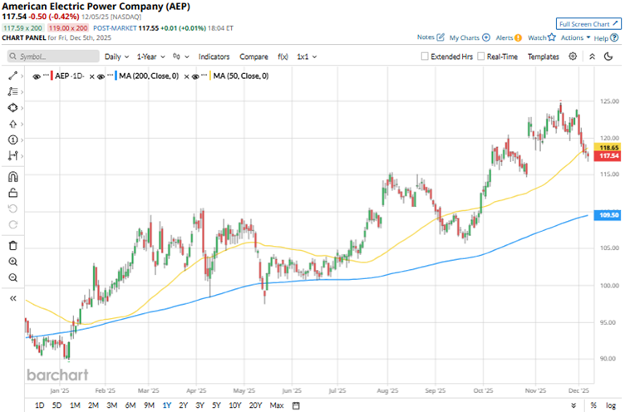Open the Templates link
625x412 pixels.
point(544,56)
